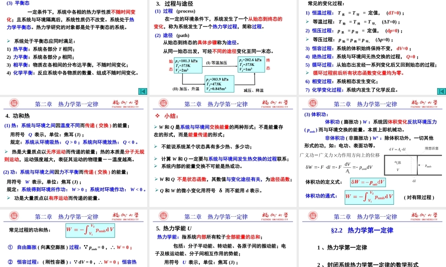Screen dimensions: 446x267
Task: Click the green back arrow icon on the 化学变化过程 slide
Action: [441, 91]
